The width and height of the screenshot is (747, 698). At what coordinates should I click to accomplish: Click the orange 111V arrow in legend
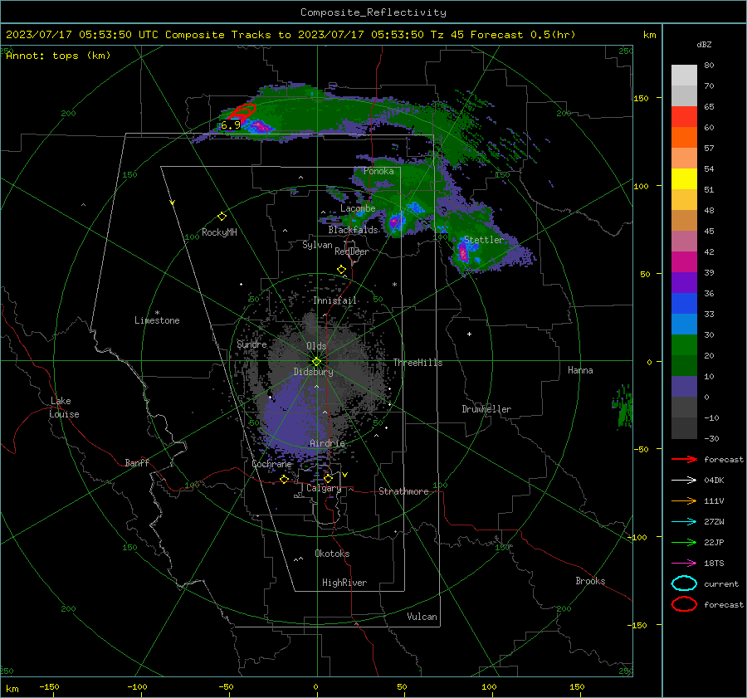point(684,500)
